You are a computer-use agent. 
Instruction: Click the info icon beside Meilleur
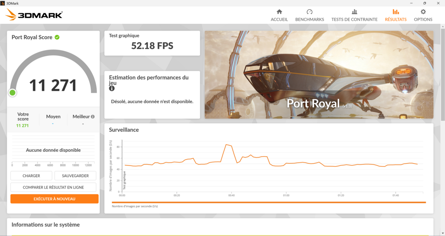click(93, 117)
